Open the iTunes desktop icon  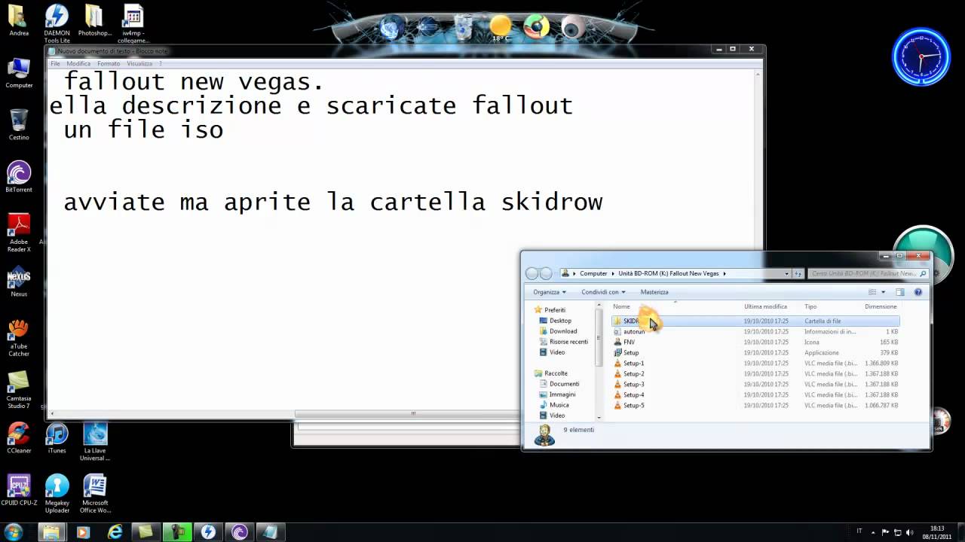[x=57, y=438]
